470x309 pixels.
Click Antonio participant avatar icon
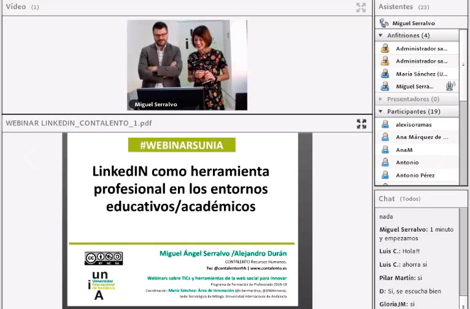click(x=385, y=162)
